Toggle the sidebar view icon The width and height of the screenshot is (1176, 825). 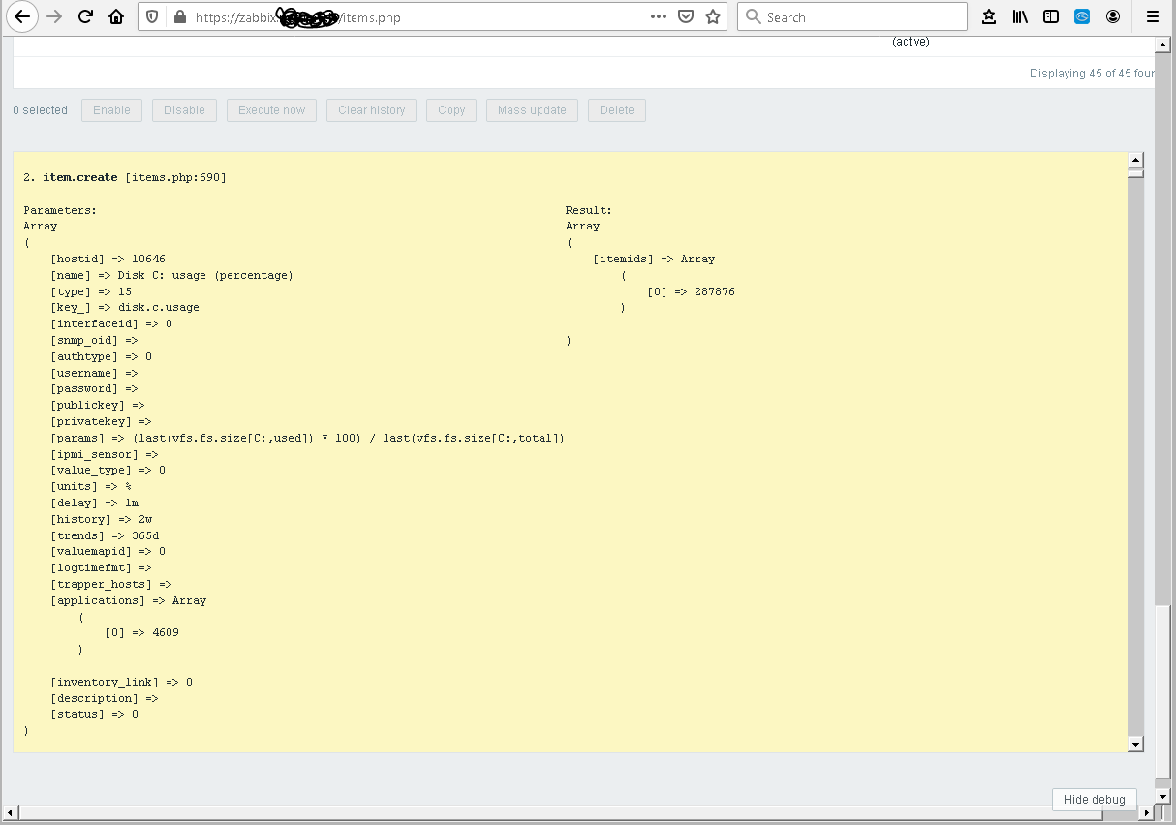click(1051, 17)
